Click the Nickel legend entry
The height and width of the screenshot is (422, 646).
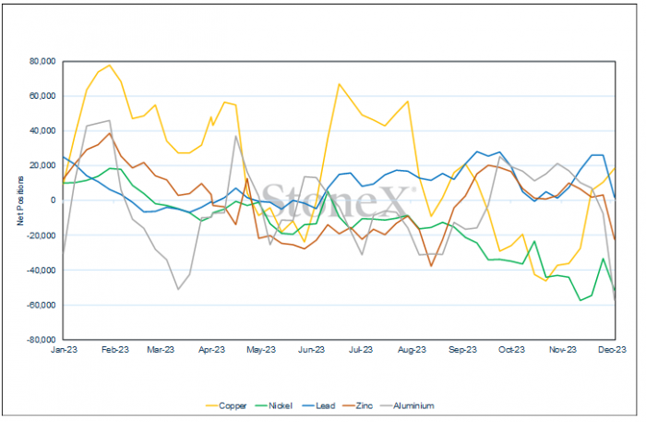(x=274, y=406)
